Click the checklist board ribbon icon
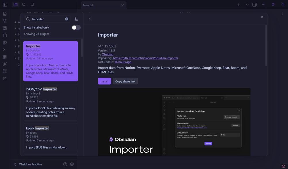Viewport: 288px width, 169px height. (x=5, y=57)
